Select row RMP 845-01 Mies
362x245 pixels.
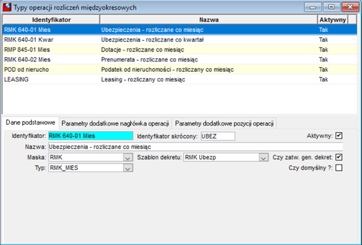coord(180,50)
